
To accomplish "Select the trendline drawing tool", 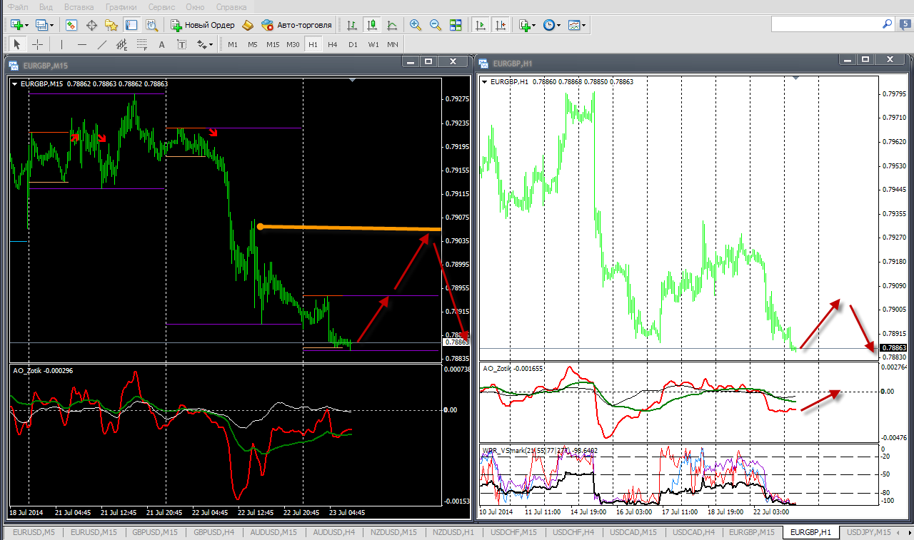I will point(102,44).
